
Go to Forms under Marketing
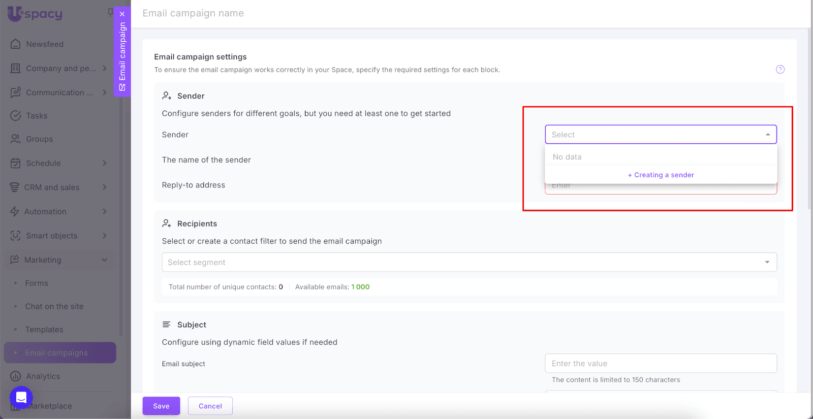37,283
